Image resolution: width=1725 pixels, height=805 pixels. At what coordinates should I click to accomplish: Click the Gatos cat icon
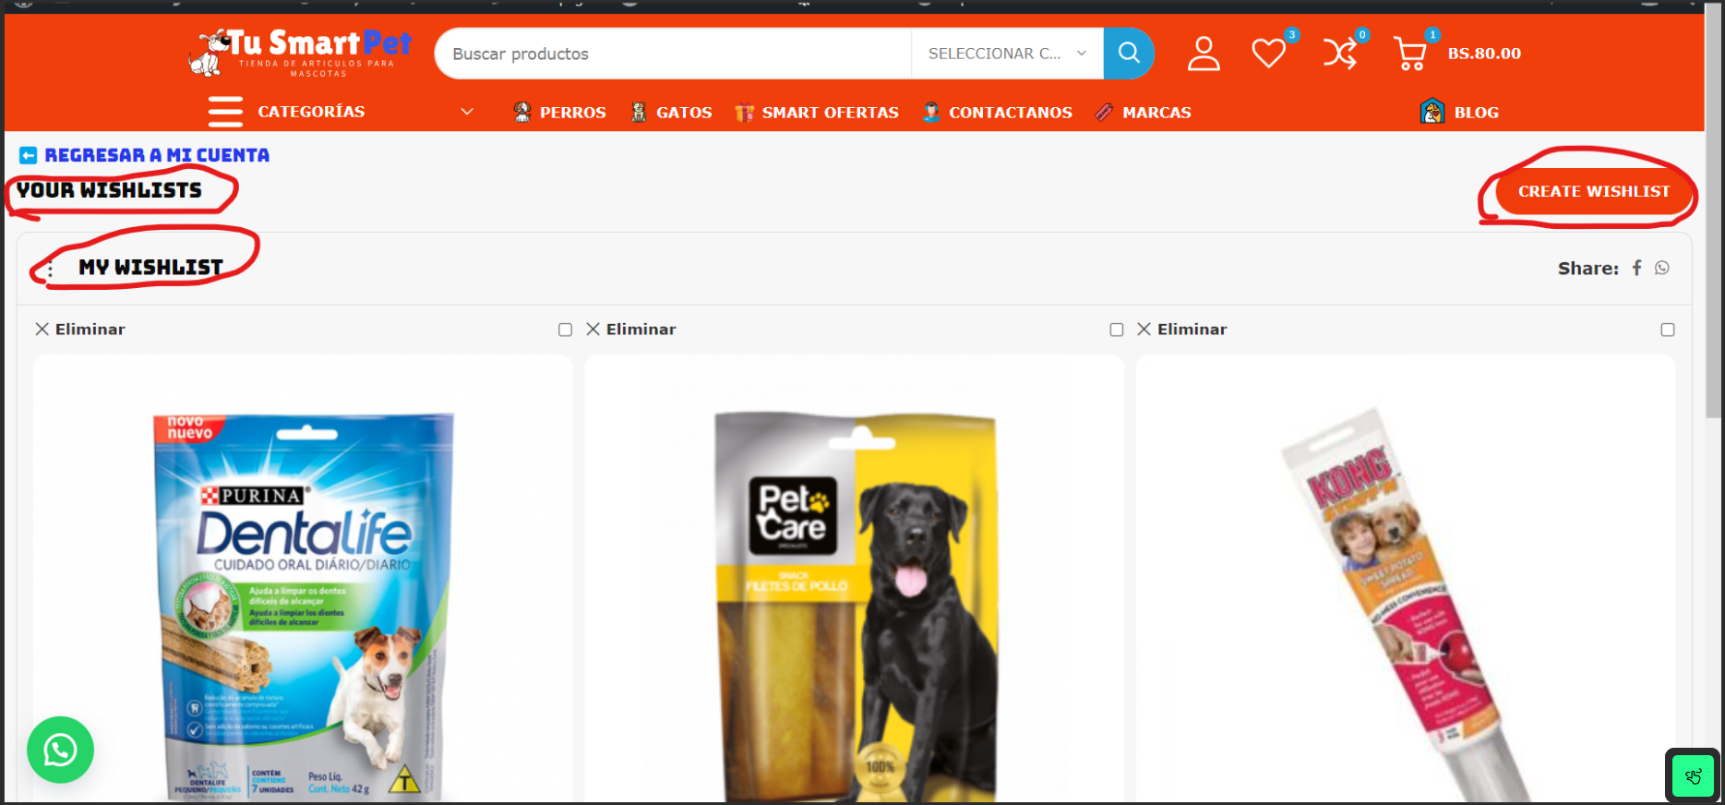(639, 112)
